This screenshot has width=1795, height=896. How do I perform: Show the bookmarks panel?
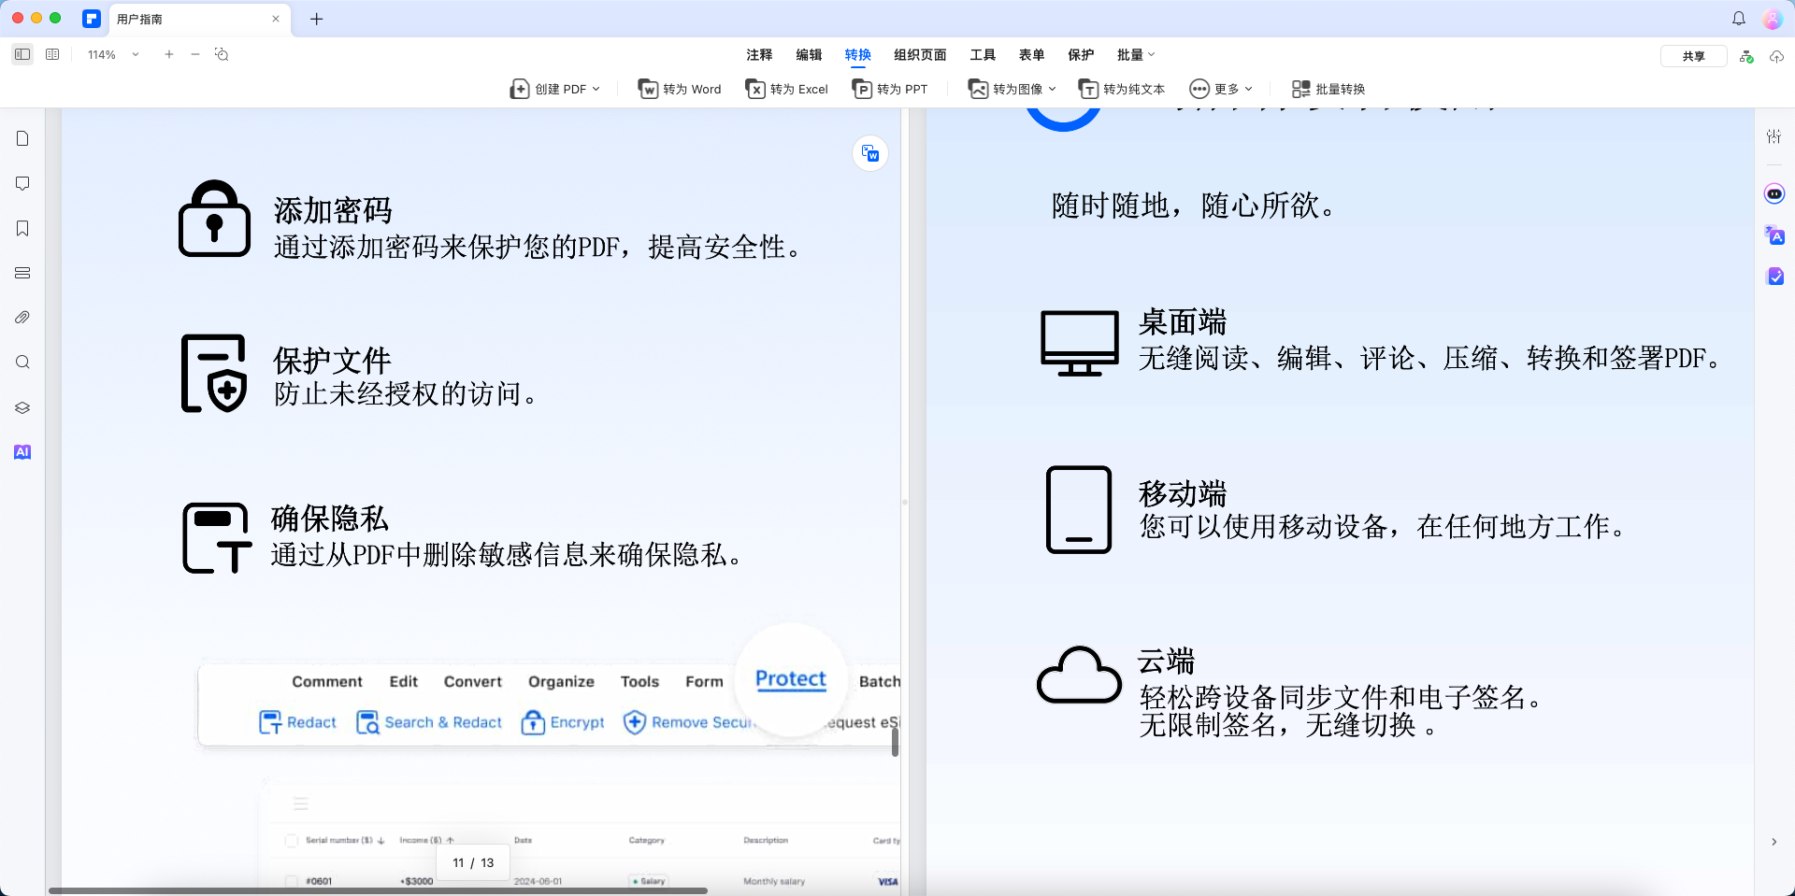pyautogui.click(x=22, y=228)
